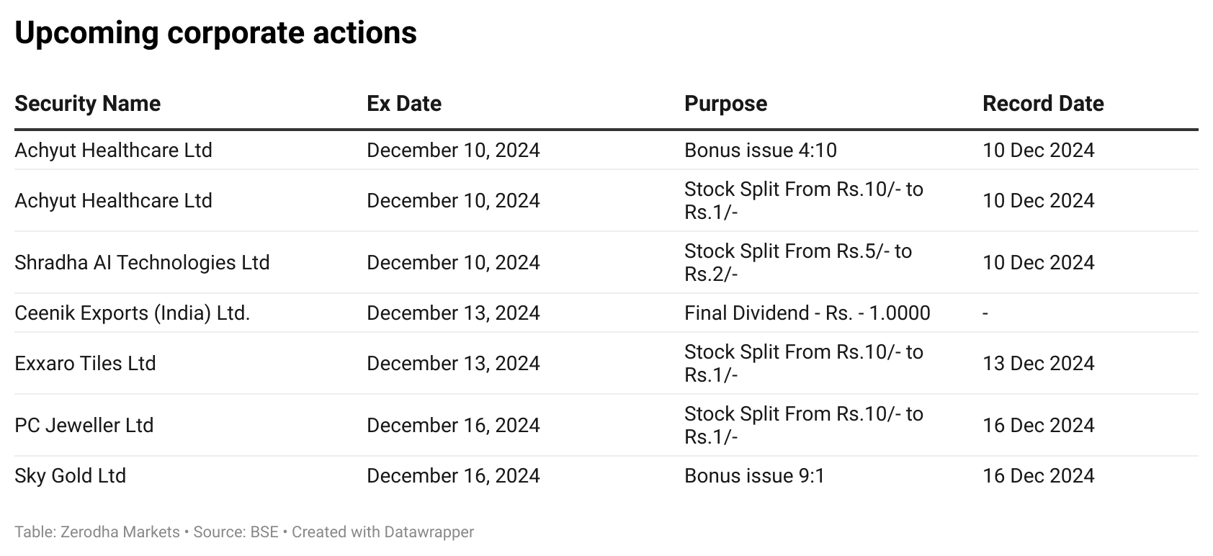
Task: Click the Purpose column header
Action: pyautogui.click(x=725, y=104)
